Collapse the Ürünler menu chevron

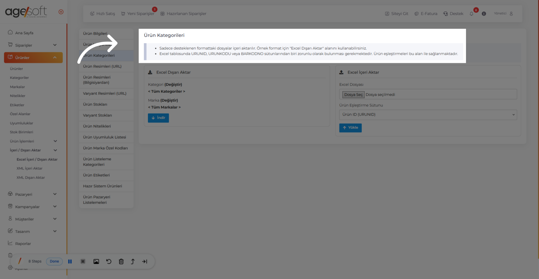click(55, 57)
